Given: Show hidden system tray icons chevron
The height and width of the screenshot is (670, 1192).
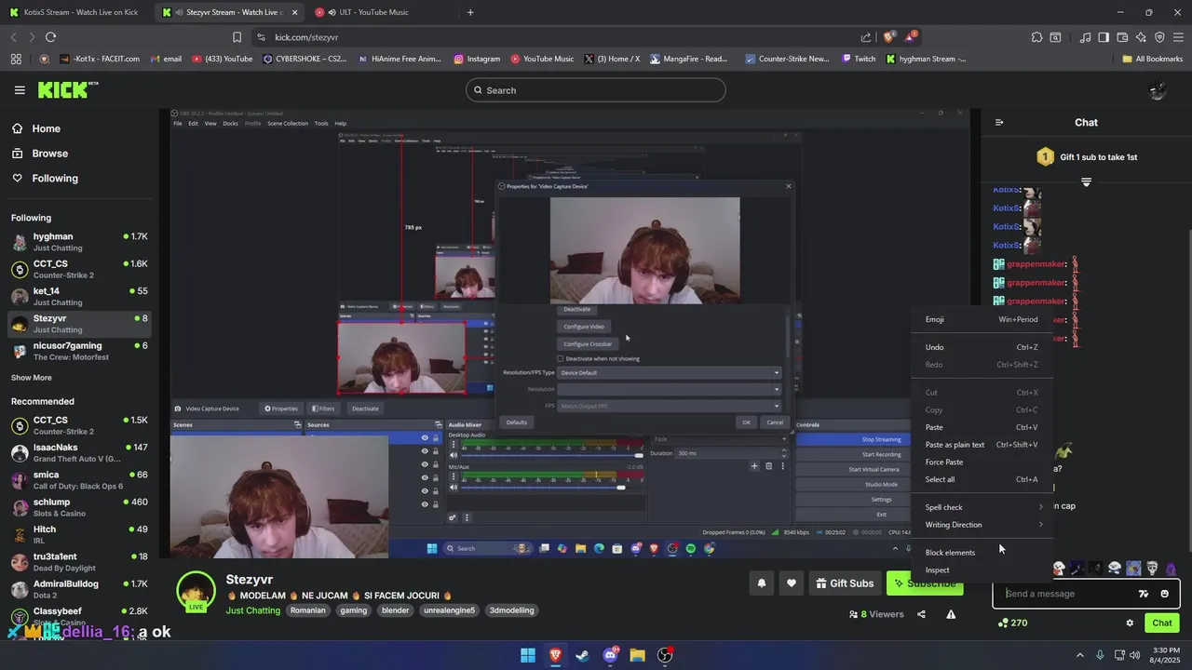Looking at the screenshot, I should [x=1080, y=655].
